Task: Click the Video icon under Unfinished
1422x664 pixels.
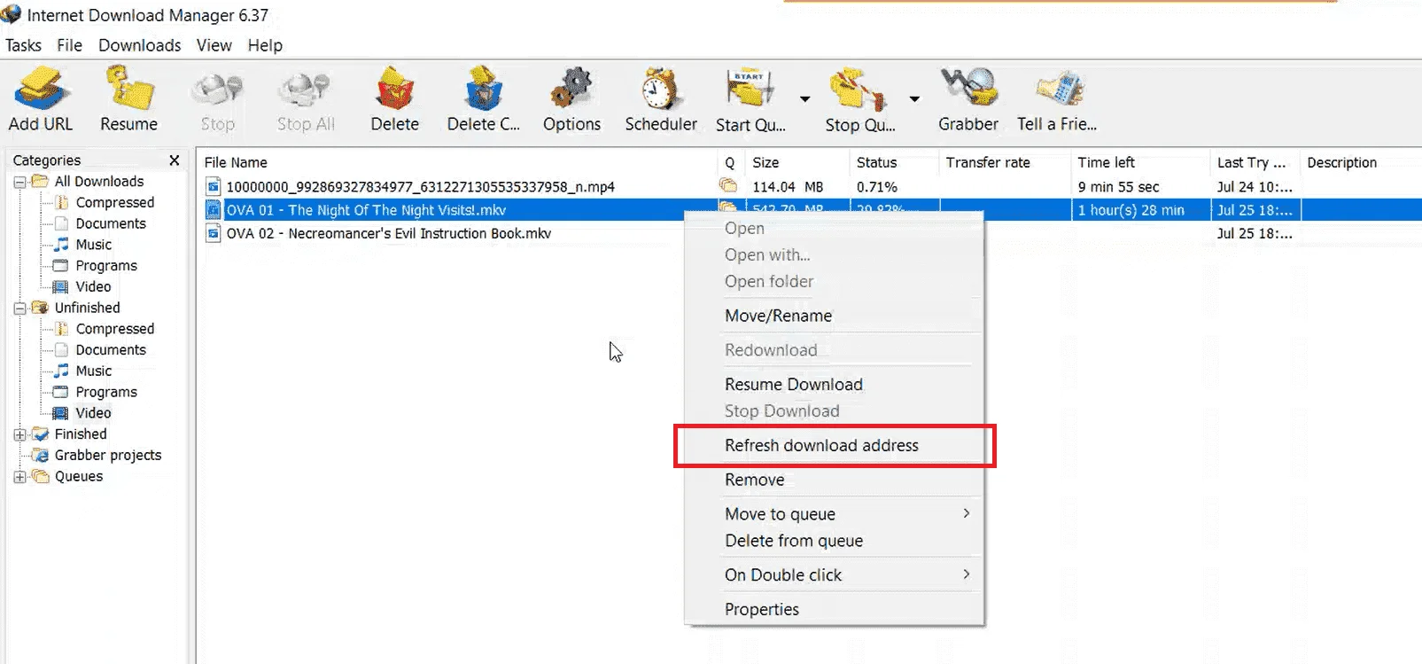Action: click(x=61, y=413)
